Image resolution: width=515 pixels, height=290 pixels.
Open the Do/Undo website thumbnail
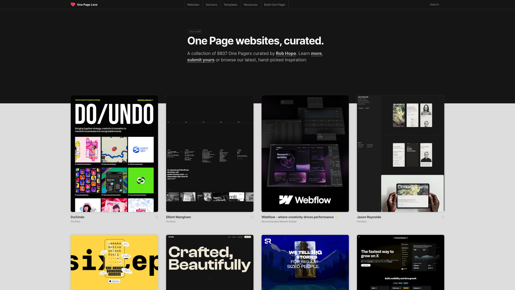[114, 154]
